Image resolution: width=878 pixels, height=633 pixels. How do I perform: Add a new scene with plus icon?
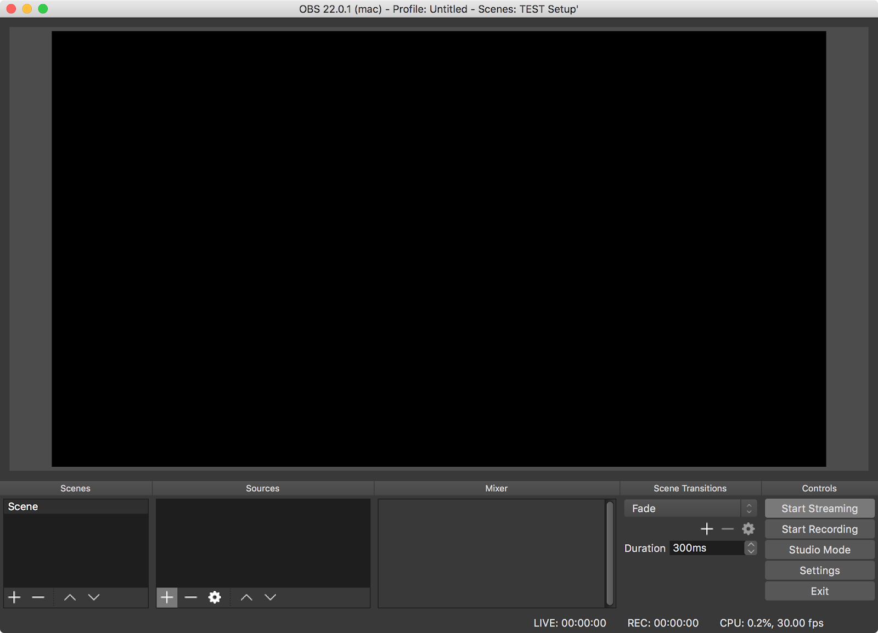coord(15,597)
